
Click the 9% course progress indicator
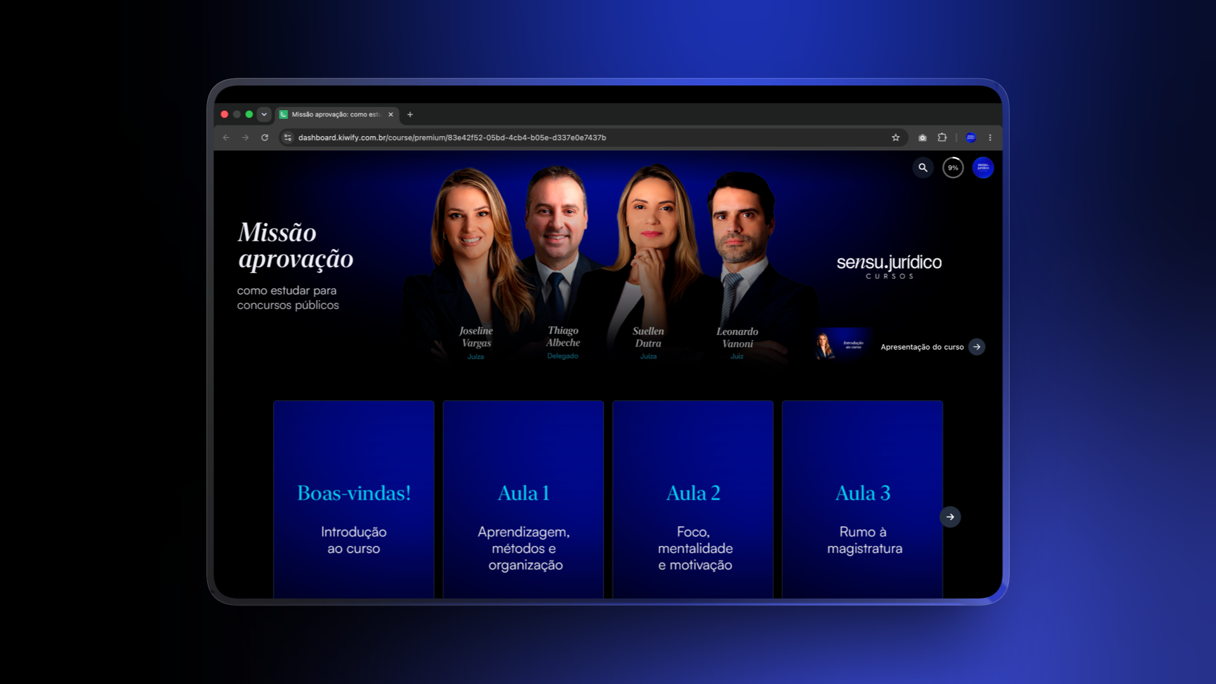953,168
